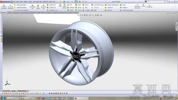Image resolution: width=178 pixels, height=100 pixels.
Task: Select the Wrap feature
Action: pos(78,8)
